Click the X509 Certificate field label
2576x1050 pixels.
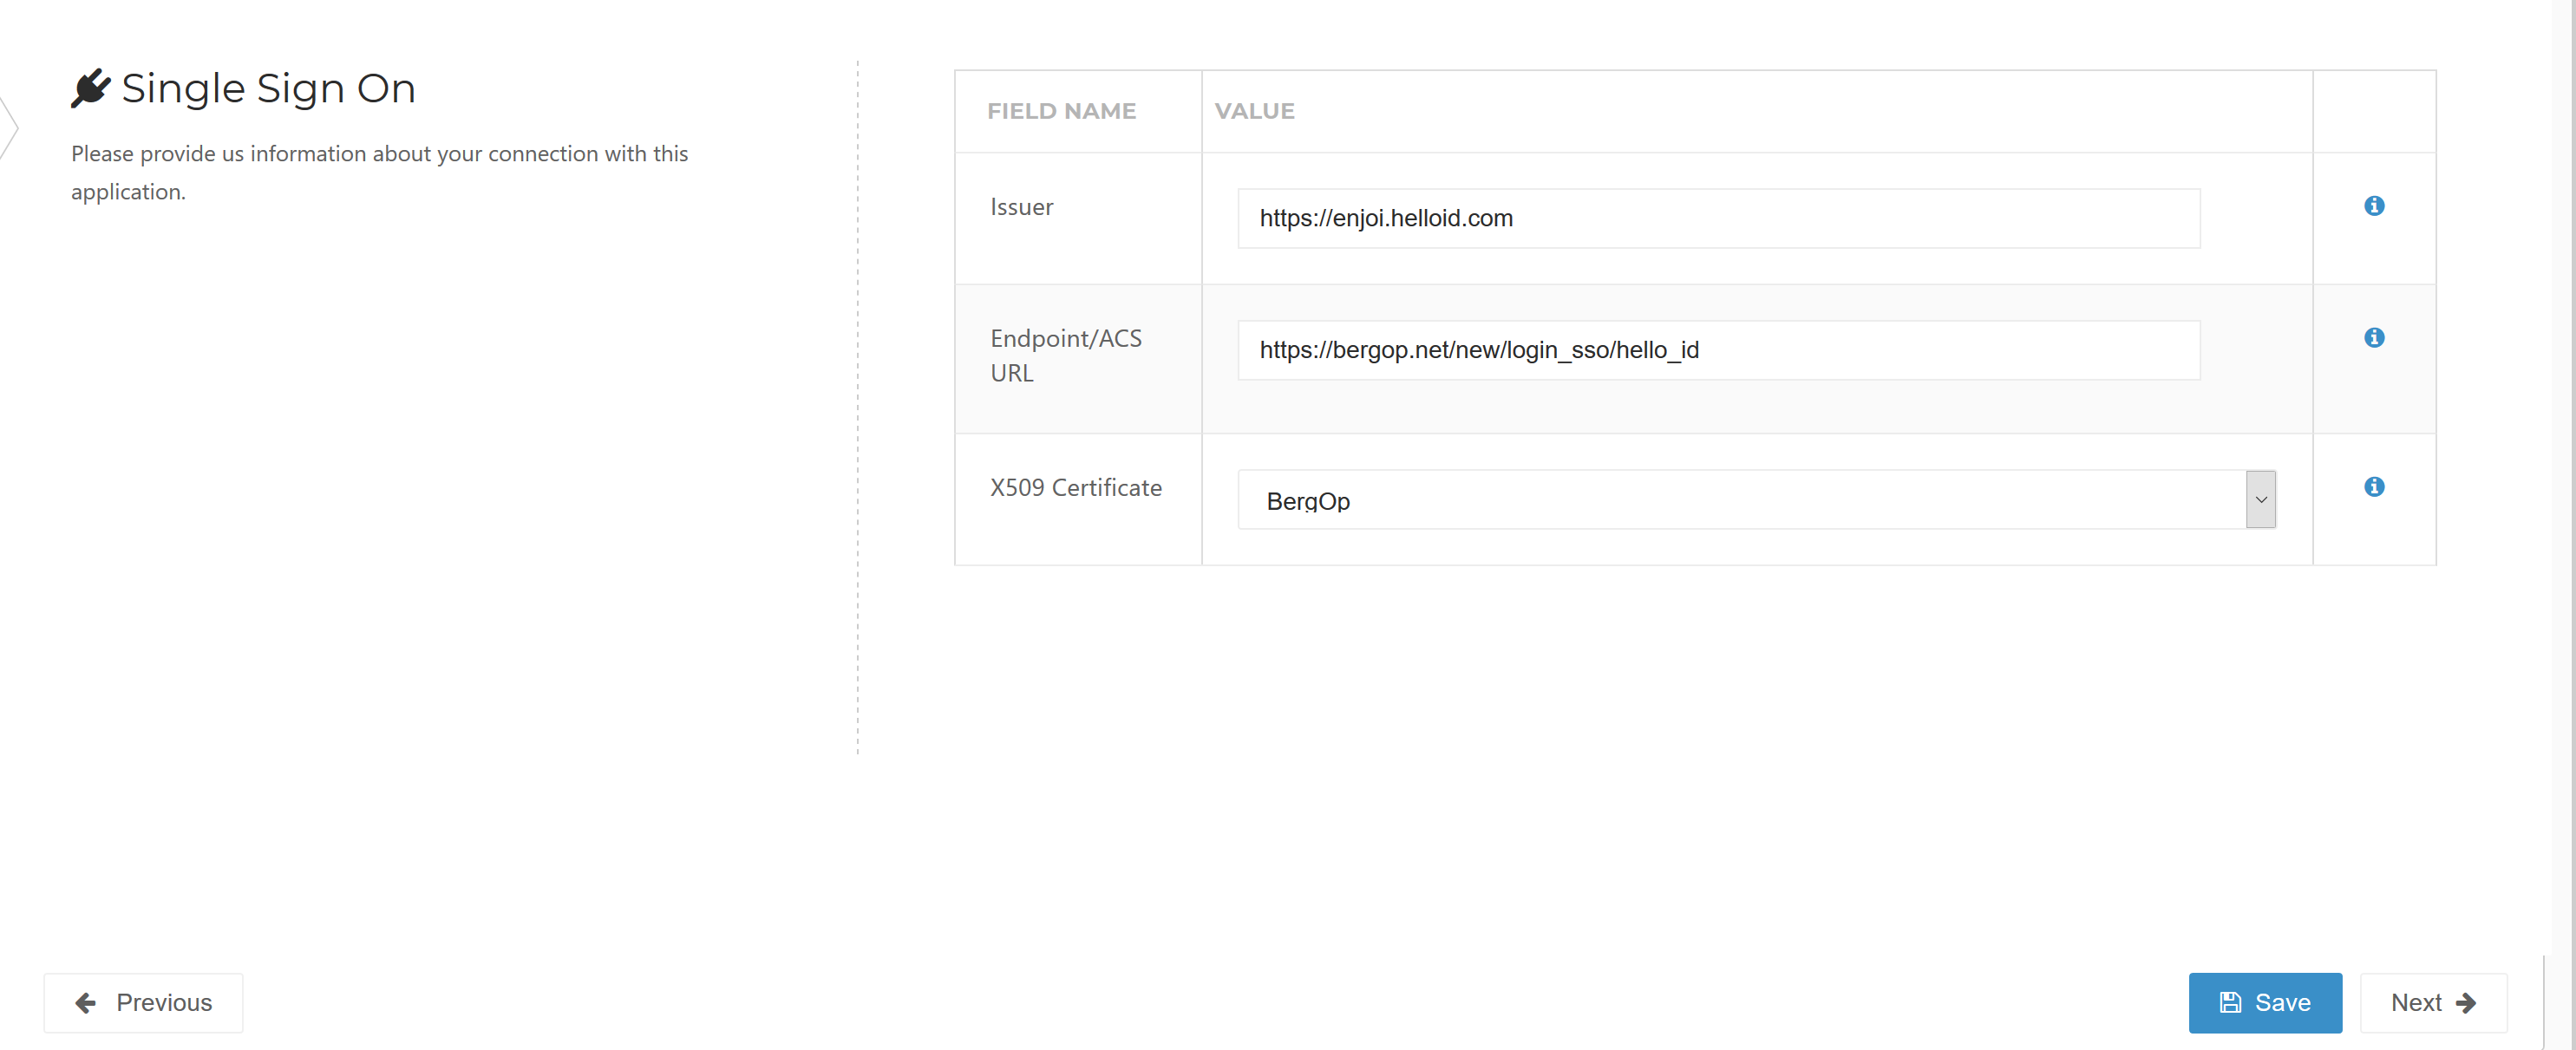[1075, 487]
